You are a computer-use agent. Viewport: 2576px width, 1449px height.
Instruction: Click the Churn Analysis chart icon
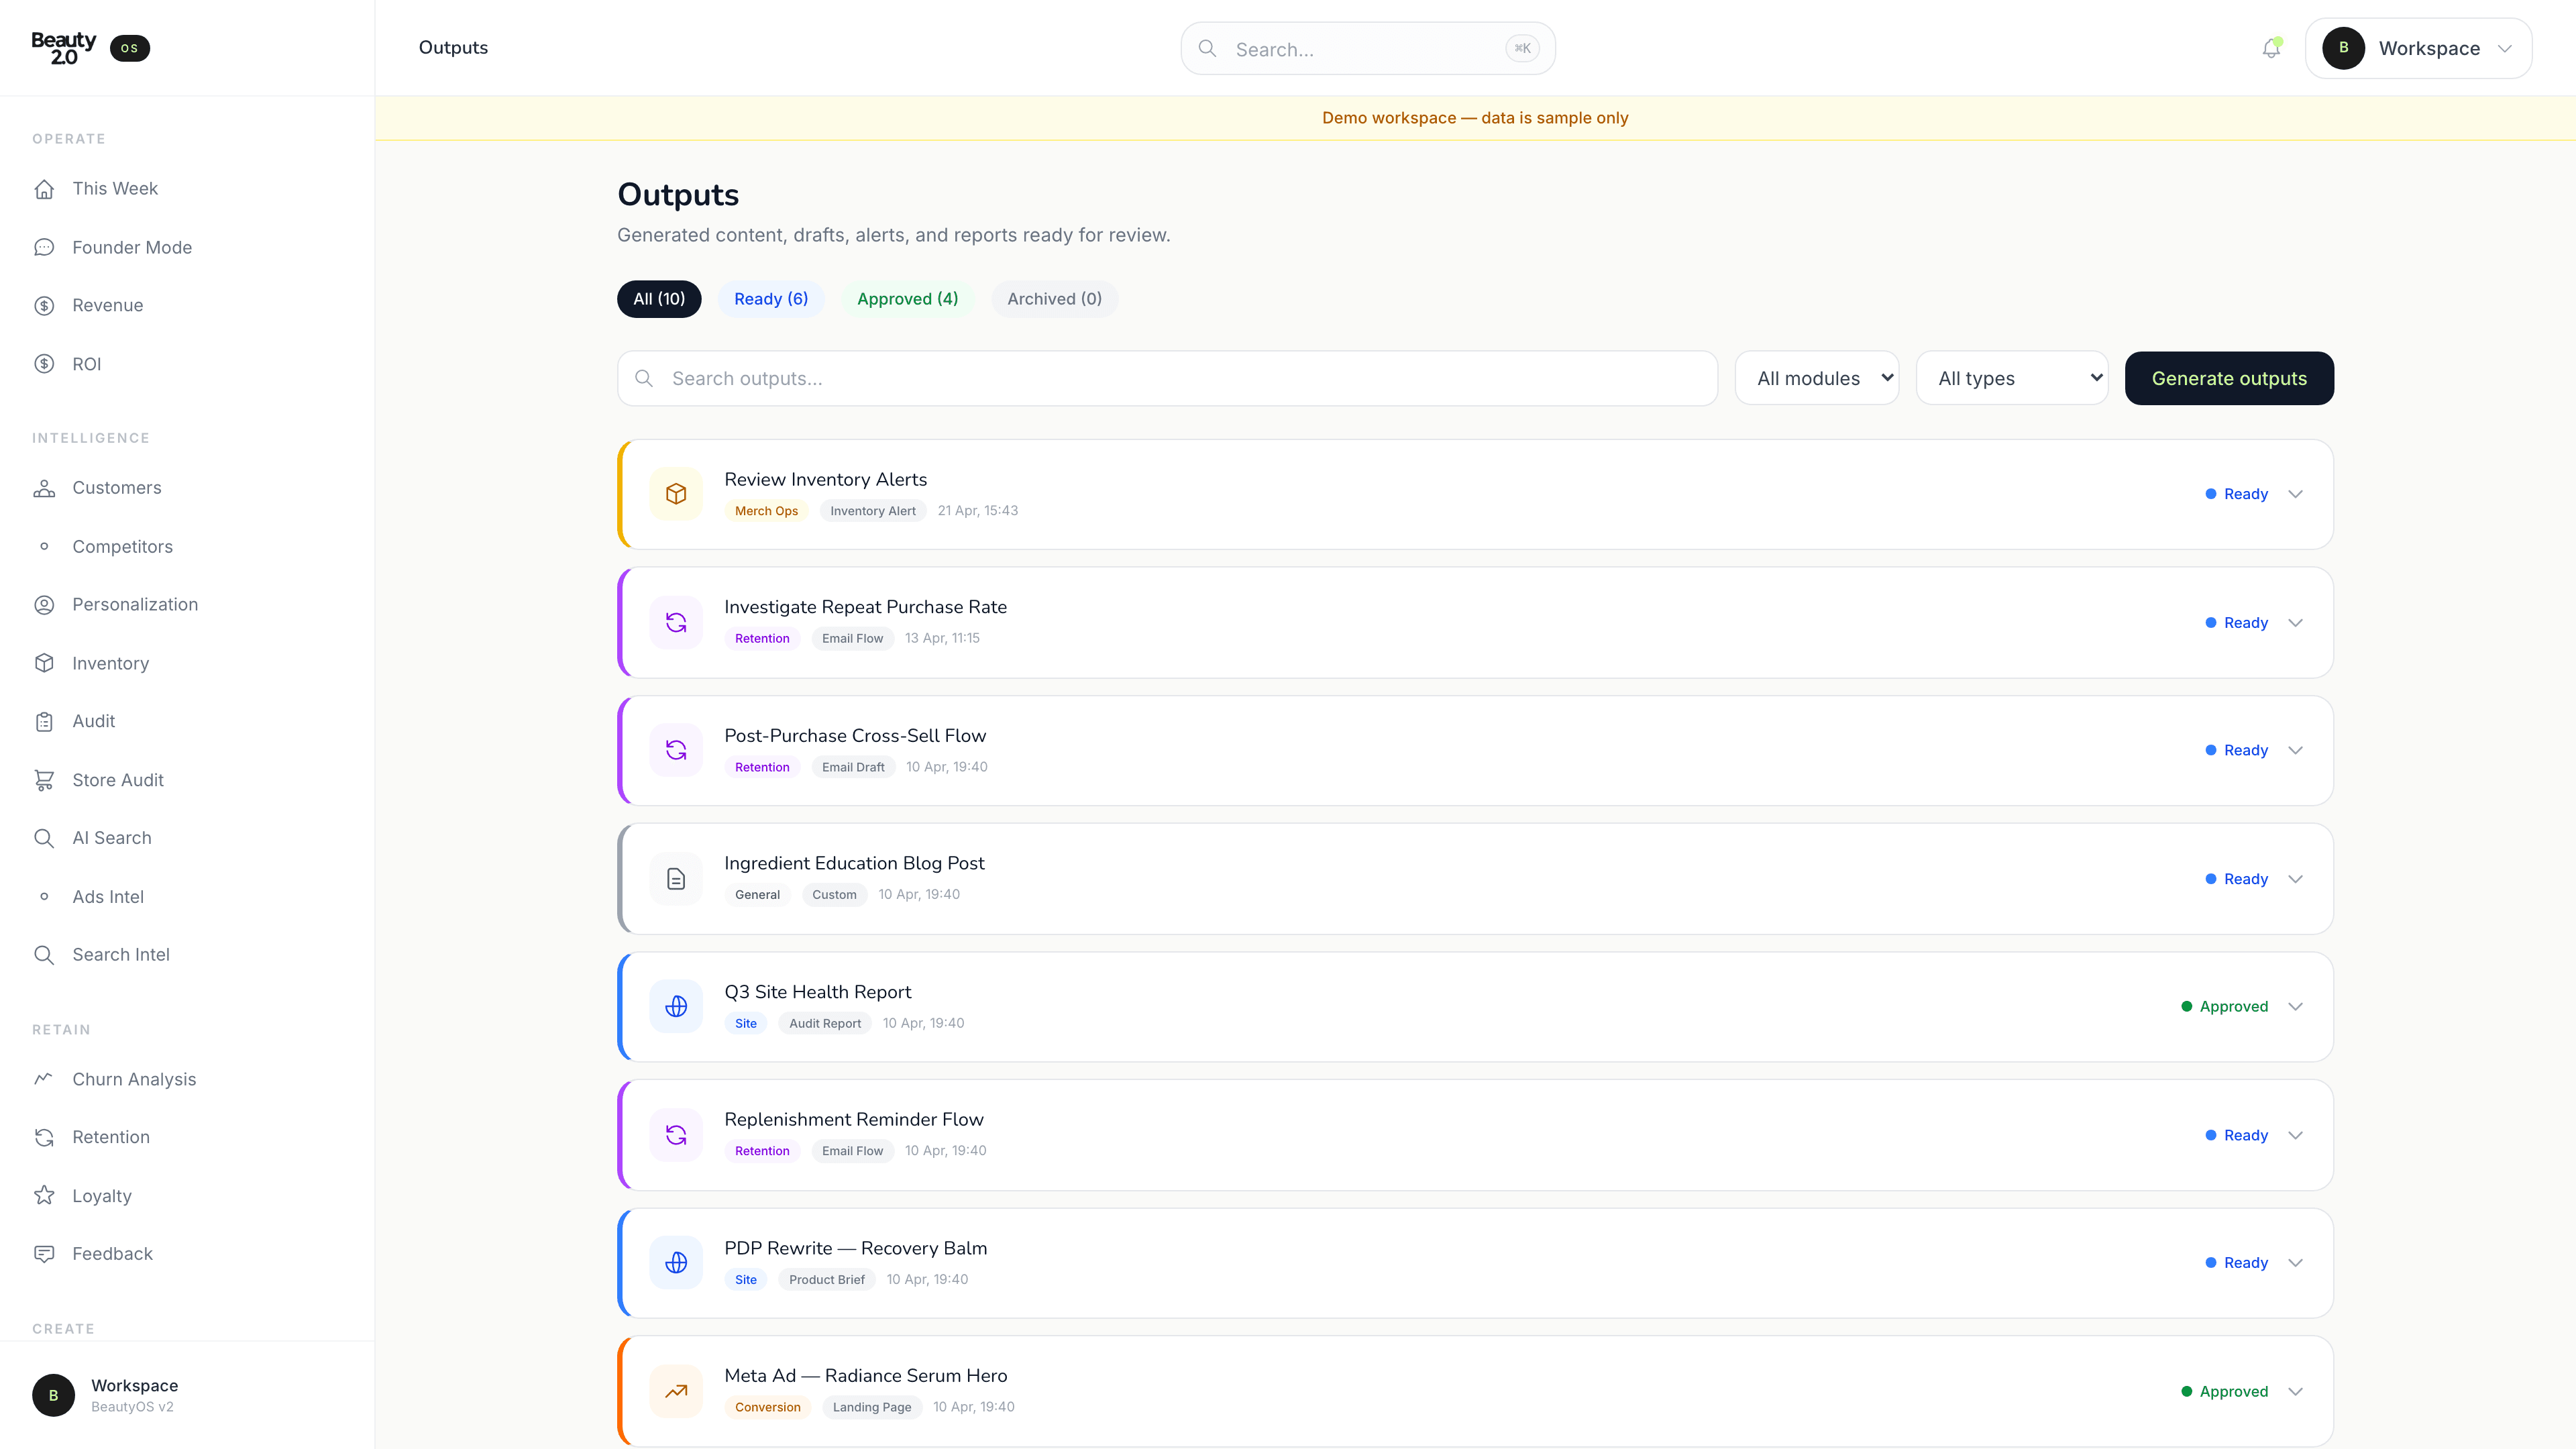pos(44,1079)
